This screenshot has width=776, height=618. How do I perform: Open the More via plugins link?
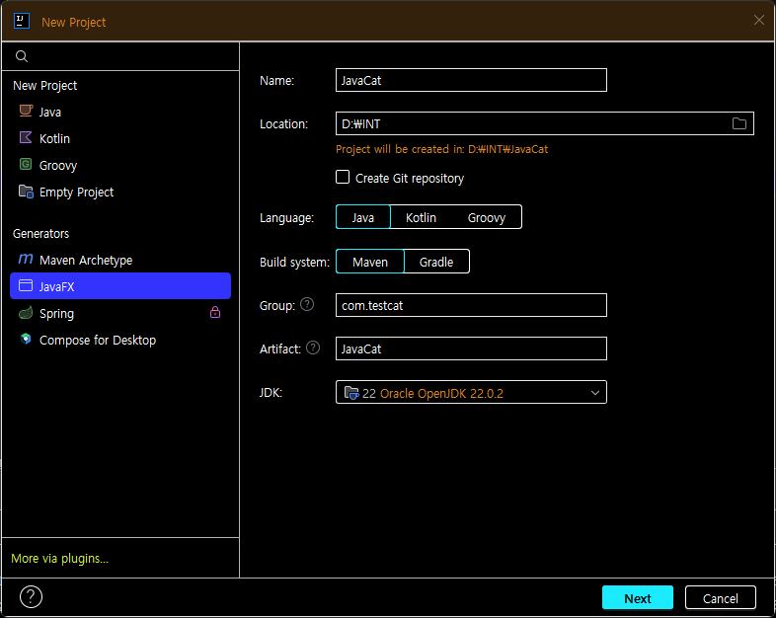pos(59,559)
